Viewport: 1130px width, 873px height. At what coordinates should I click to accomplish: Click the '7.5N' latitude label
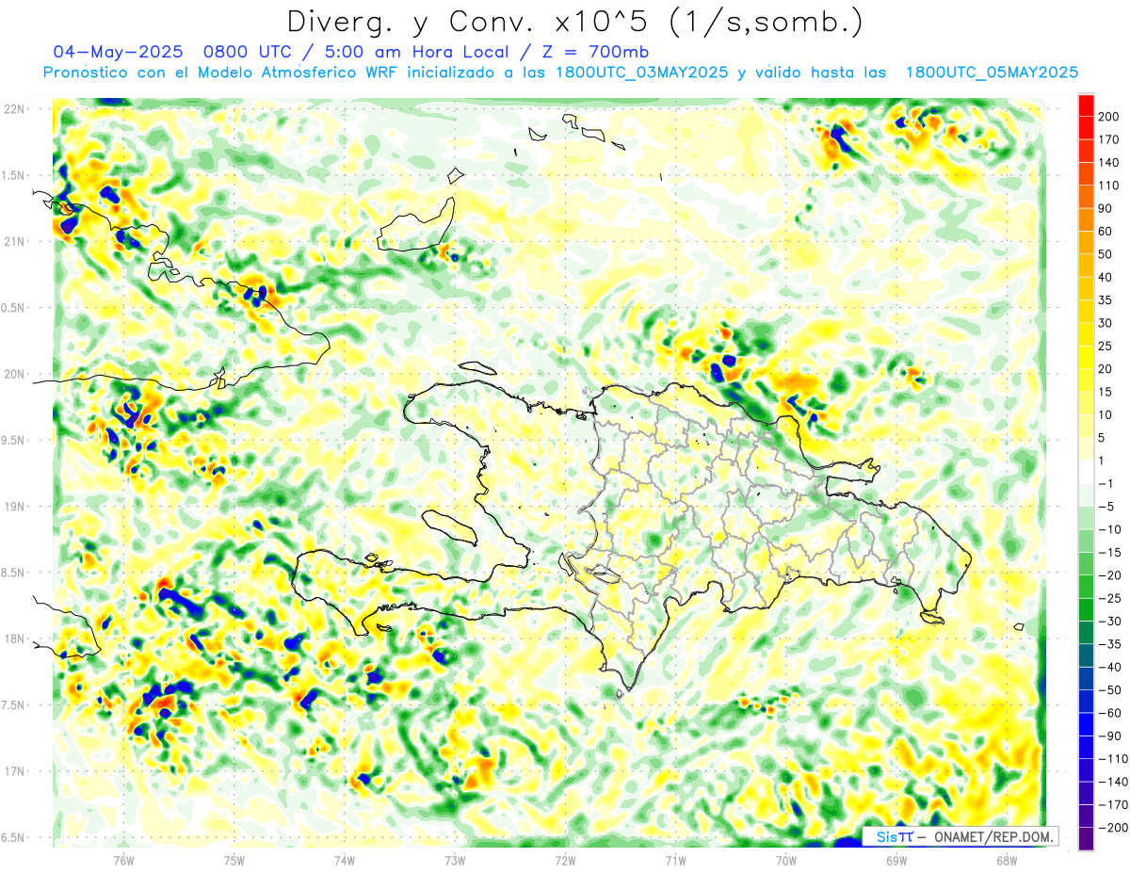[x=14, y=705]
